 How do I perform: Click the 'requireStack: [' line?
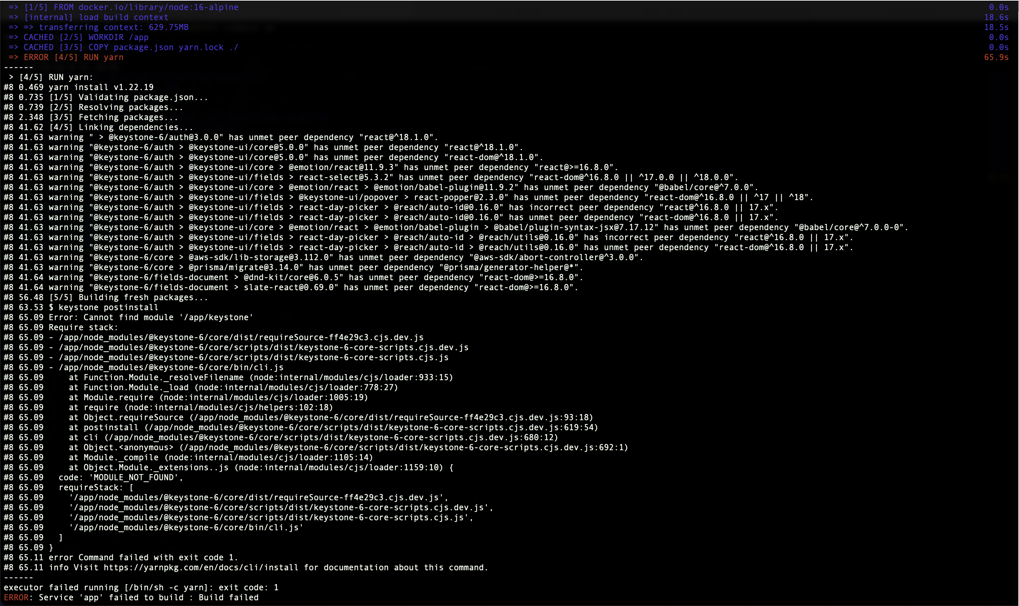tap(69, 488)
